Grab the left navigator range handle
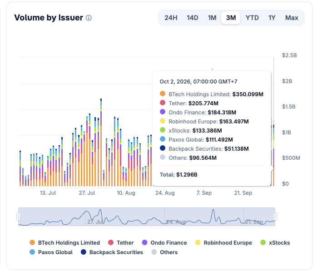 (x=19, y=217)
